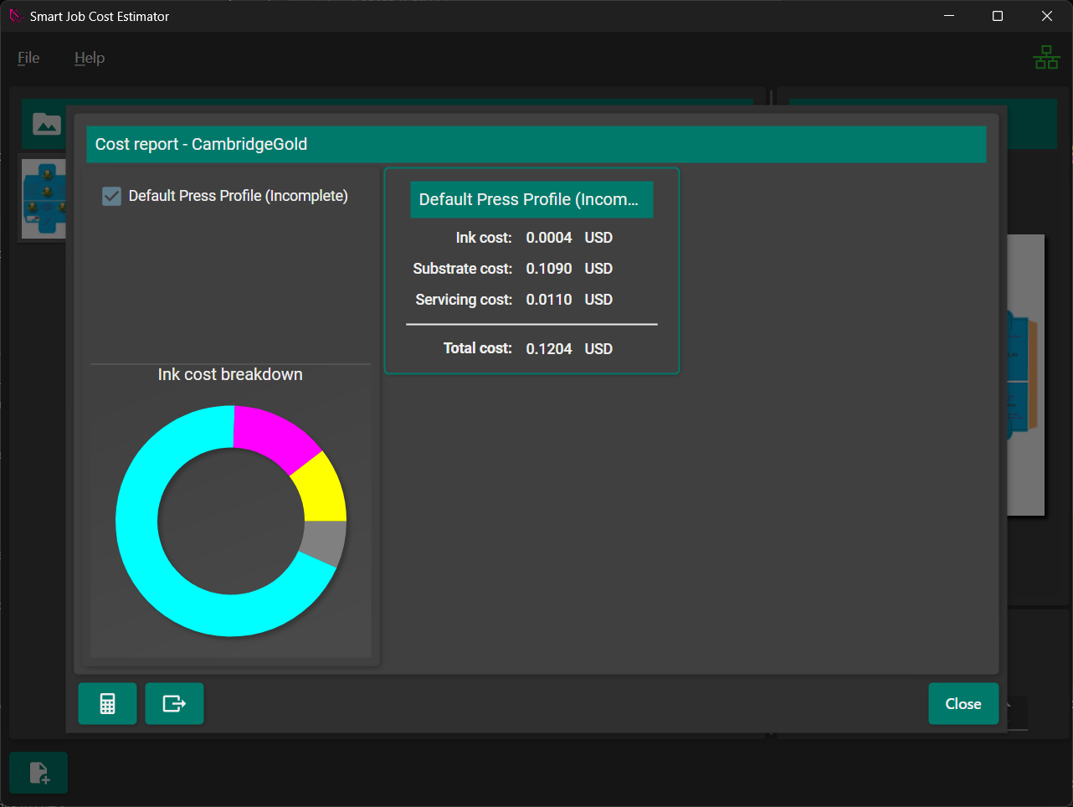Screen dimensions: 1073x807
Task: Select the blue packaging job thumbnail
Action: 44,199
